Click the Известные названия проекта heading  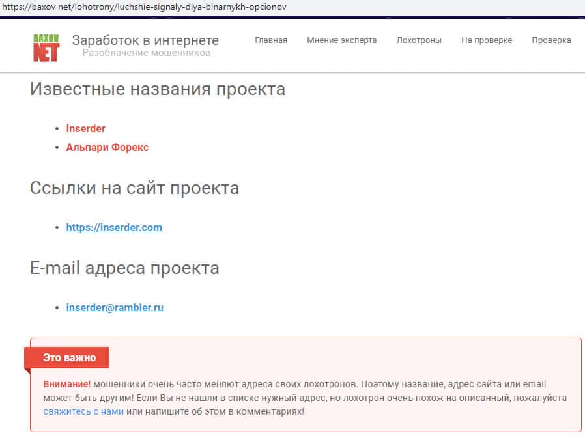pyautogui.click(x=158, y=89)
